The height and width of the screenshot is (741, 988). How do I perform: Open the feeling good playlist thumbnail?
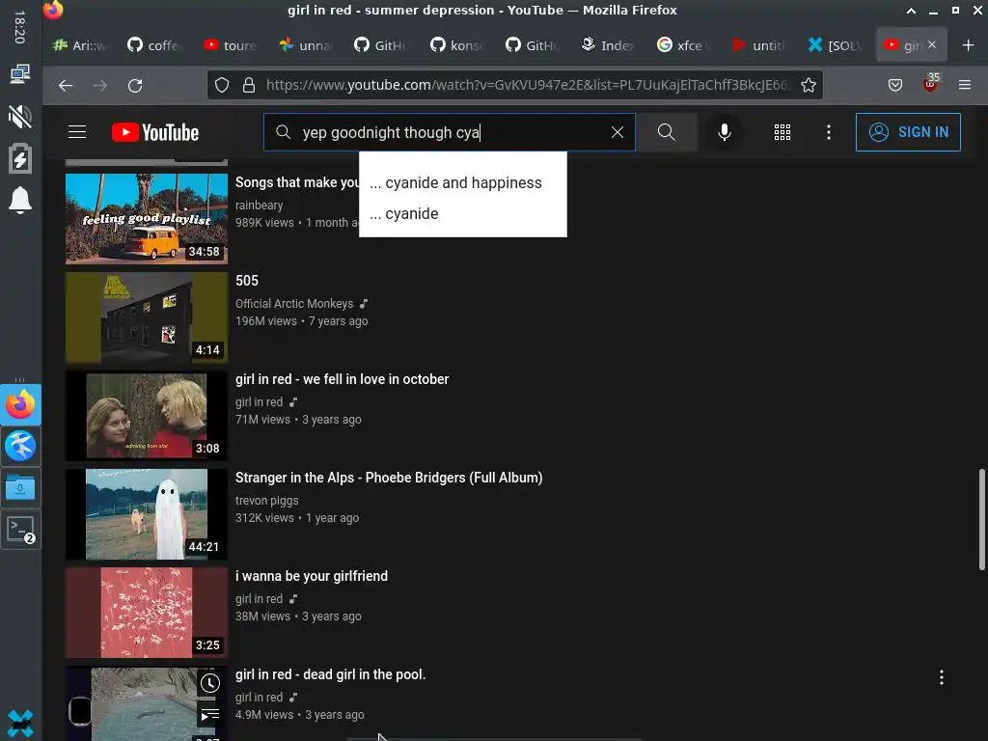point(147,219)
